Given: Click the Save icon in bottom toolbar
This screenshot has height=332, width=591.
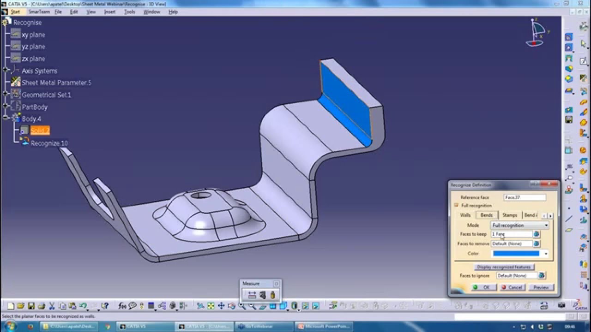Looking at the screenshot, I should coord(31,306).
